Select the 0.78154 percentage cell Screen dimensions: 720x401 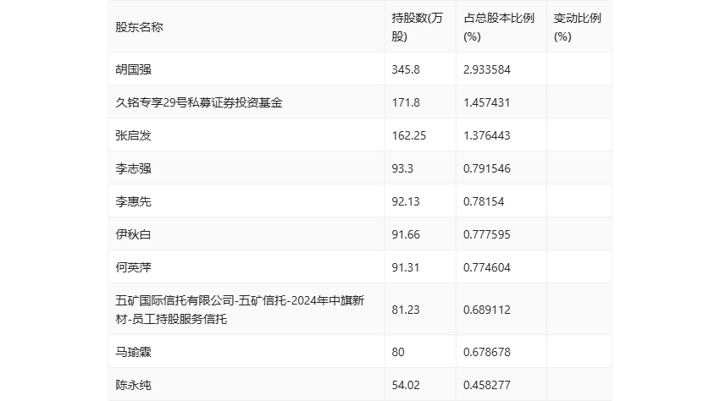pyautogui.click(x=484, y=201)
